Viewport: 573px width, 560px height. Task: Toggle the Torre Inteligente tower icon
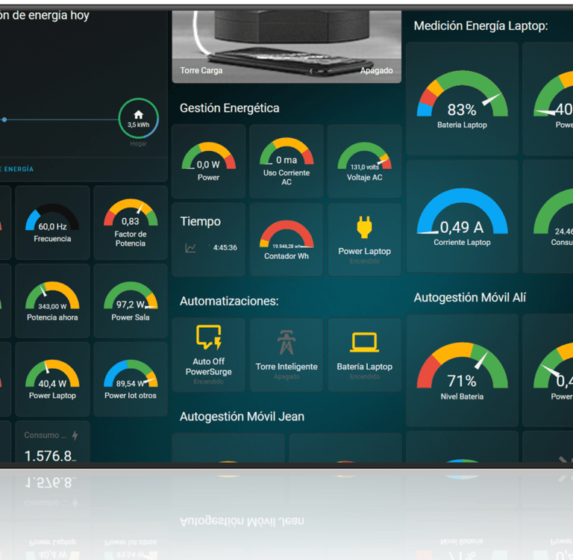point(286,343)
